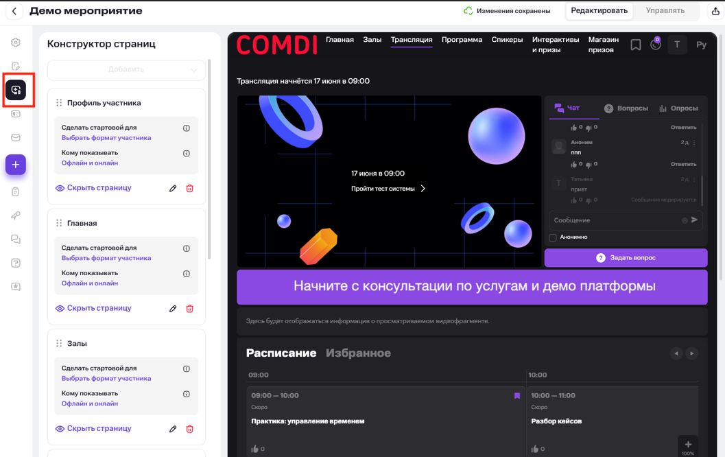Open Офлайн и онлайн selector in Профиль участника

pos(90,163)
